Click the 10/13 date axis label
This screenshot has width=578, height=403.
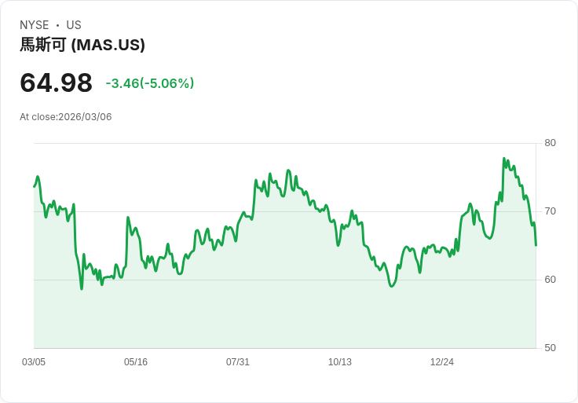[340, 362]
